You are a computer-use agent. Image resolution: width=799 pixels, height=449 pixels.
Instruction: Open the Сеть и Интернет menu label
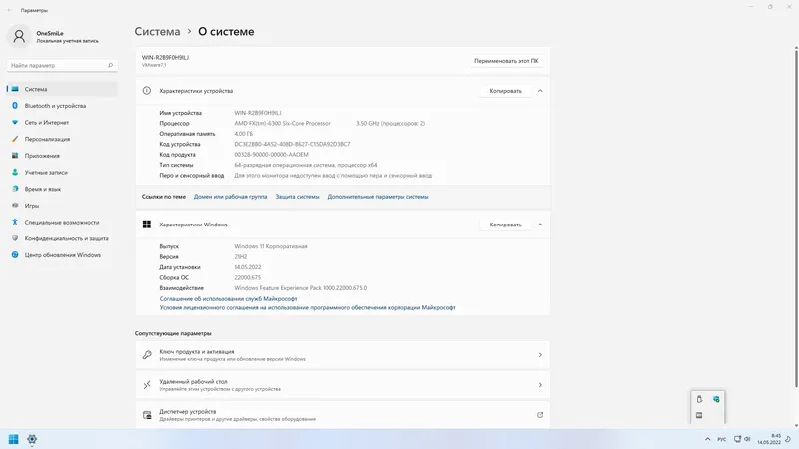(x=46, y=122)
